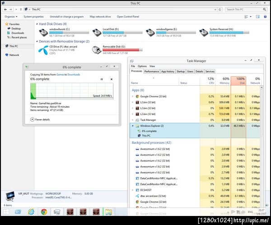Viewport: 271px width, 225px height.
Task: Switch to the App history tab
Action: pos(168,71)
